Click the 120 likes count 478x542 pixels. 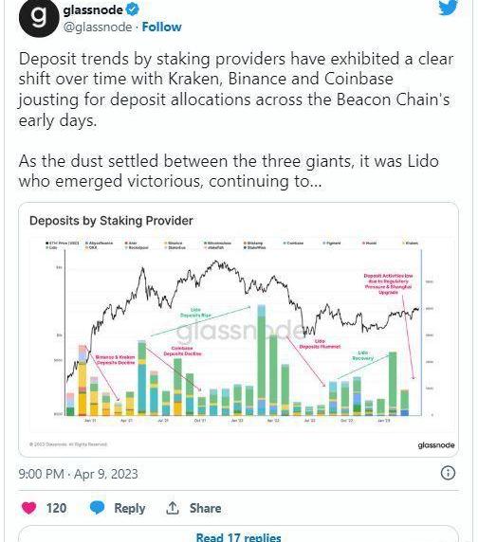56,508
